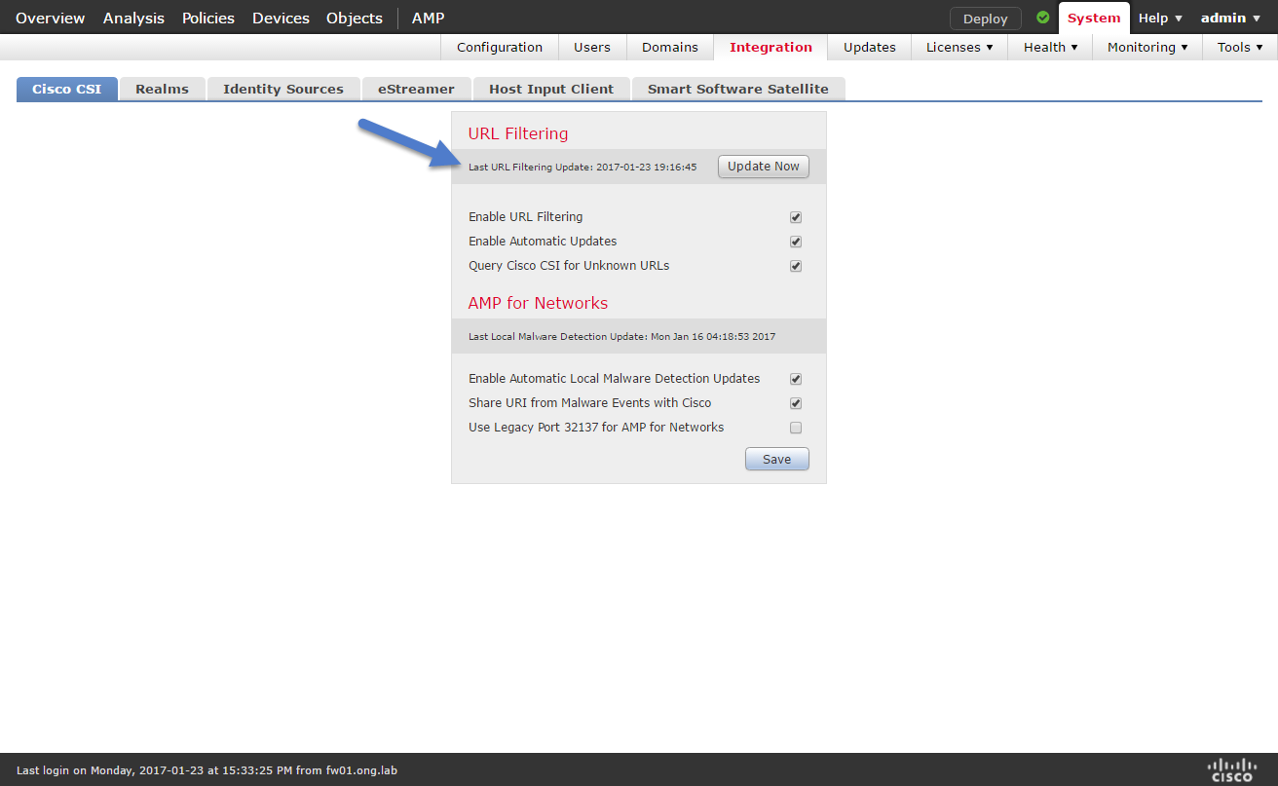Switch to the Host Input Client tab
The image size is (1278, 786).
(551, 89)
